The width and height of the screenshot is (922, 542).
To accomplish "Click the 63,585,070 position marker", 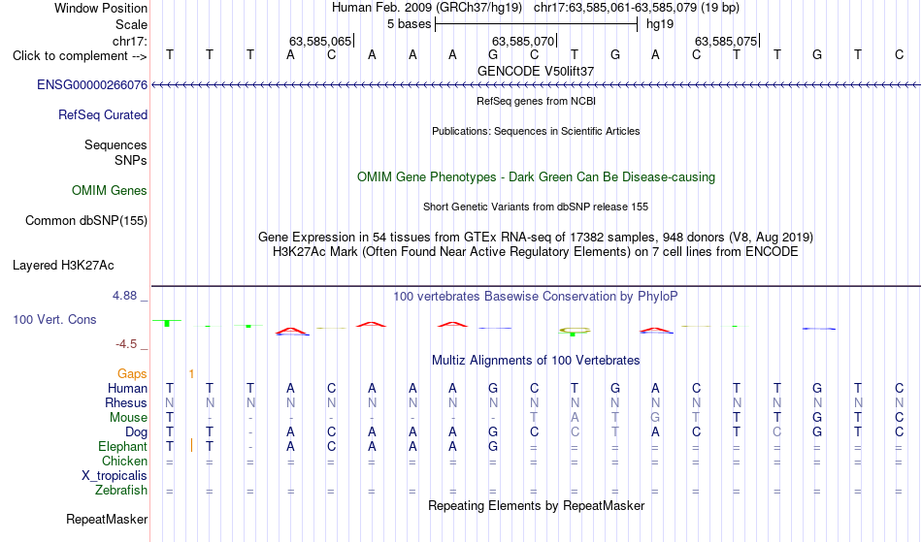I will pyautogui.click(x=523, y=41).
